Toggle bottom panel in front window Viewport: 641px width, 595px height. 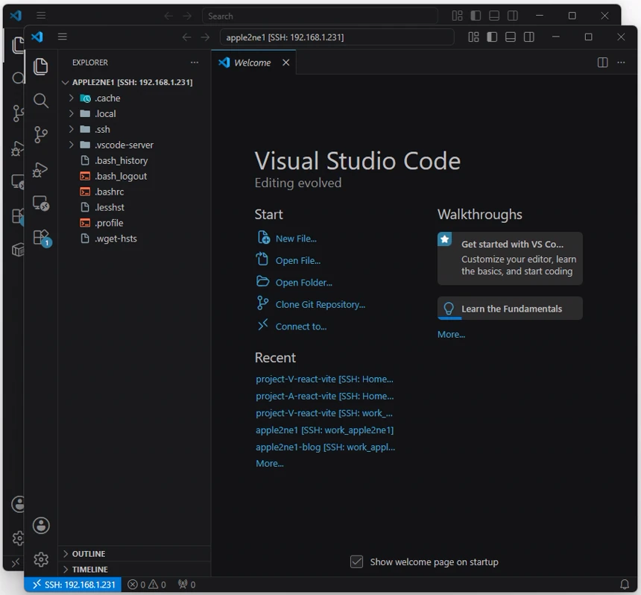(x=510, y=37)
